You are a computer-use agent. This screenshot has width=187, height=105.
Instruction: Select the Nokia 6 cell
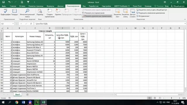click(35, 58)
